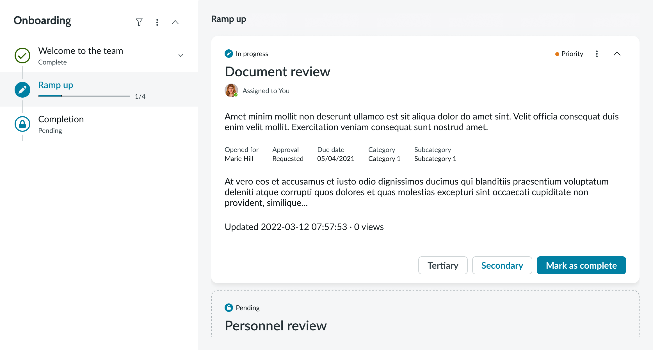Click the green Complete checkmark icon
This screenshot has width=653, height=350.
pos(22,56)
